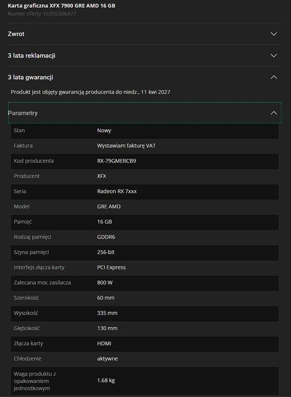Image resolution: width=291 pixels, height=397 pixels.
Task: Click the Parametry heading
Action: tap(23, 113)
